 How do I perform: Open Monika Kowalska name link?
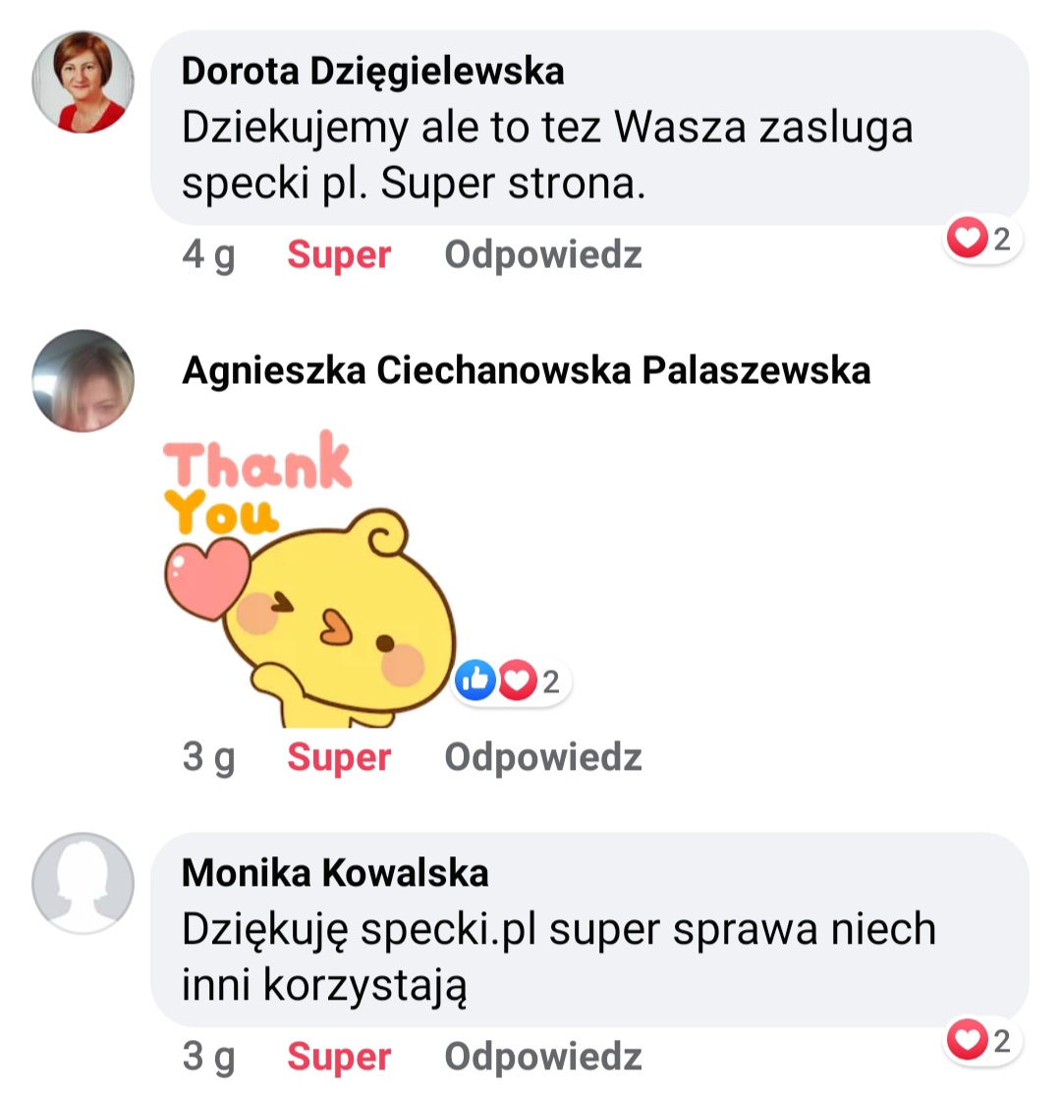(335, 873)
